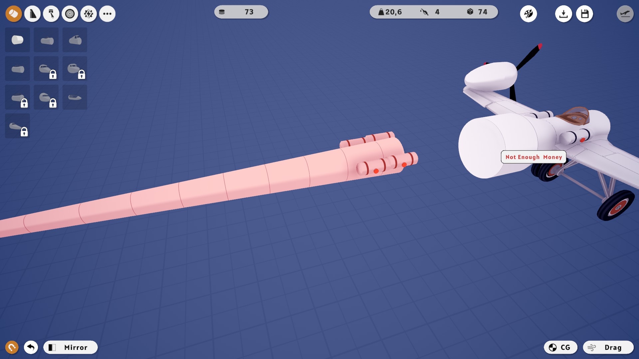Select the white wingtip pod
The image size is (639, 359).
click(x=491, y=76)
